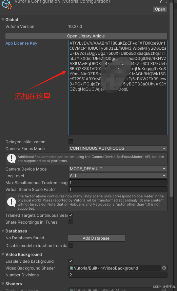Open the App License Key link

pyautogui.click(x=21, y=43)
